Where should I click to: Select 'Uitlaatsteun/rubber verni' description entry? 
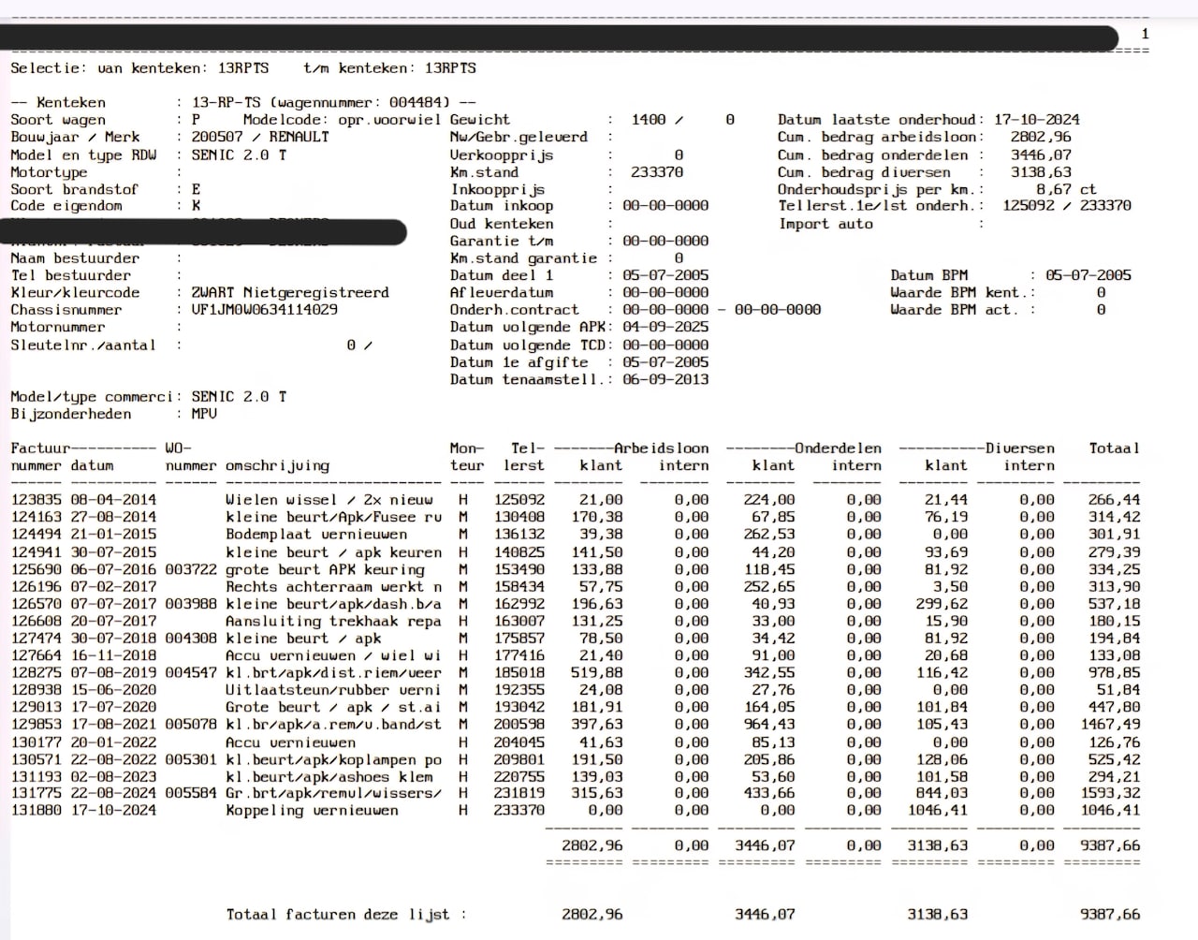coord(332,690)
